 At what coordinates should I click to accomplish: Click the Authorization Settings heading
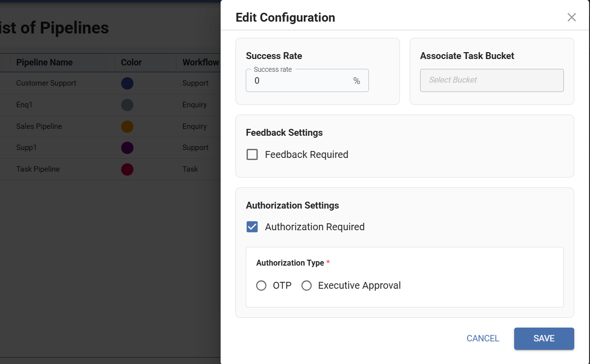pos(293,206)
